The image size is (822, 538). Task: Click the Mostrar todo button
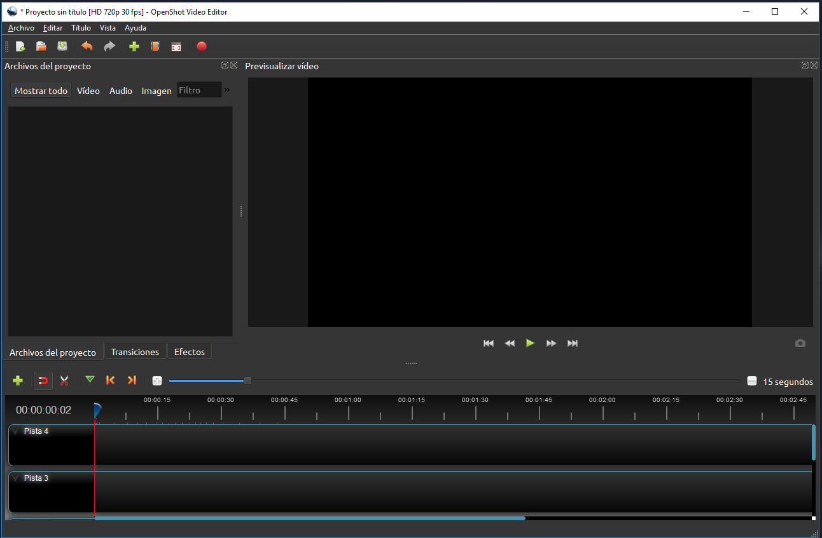pyautogui.click(x=40, y=90)
